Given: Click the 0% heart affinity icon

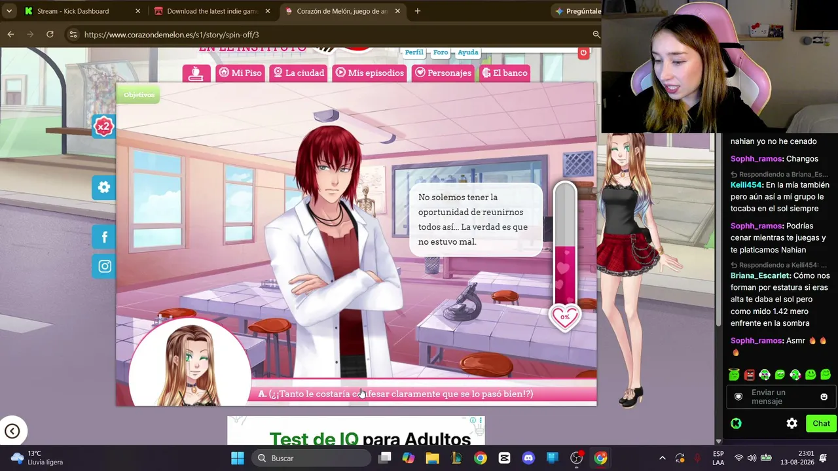Looking at the screenshot, I should coord(565,317).
